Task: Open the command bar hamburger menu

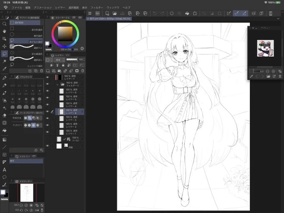Action: [x=90, y=13]
